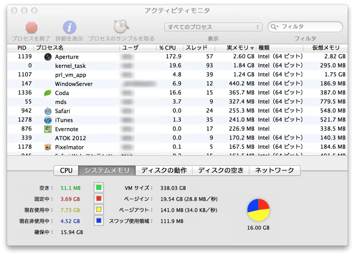Select the Pixelmator app icon
The height and width of the screenshot is (256, 355).
coord(48,147)
